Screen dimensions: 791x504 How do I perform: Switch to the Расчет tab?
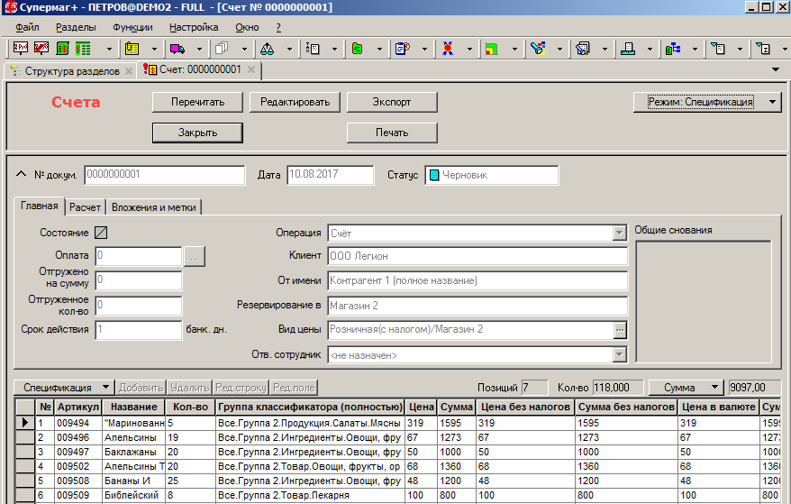(86, 207)
